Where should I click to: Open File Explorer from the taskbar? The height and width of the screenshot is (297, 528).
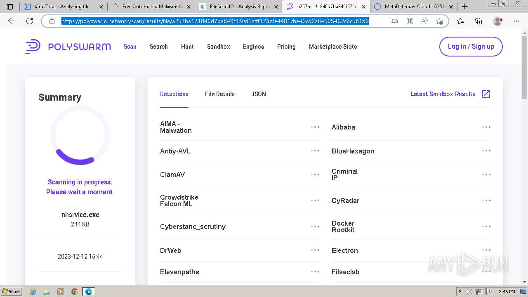[47, 292]
